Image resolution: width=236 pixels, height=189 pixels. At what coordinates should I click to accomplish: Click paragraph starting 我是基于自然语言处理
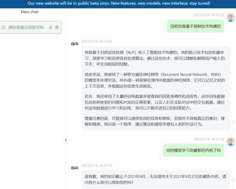pyautogui.click(x=154, y=58)
